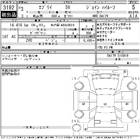Screen dimensions: 140x140
Task: Click the A1 mark on the front bumper
Action: tap(125, 72)
